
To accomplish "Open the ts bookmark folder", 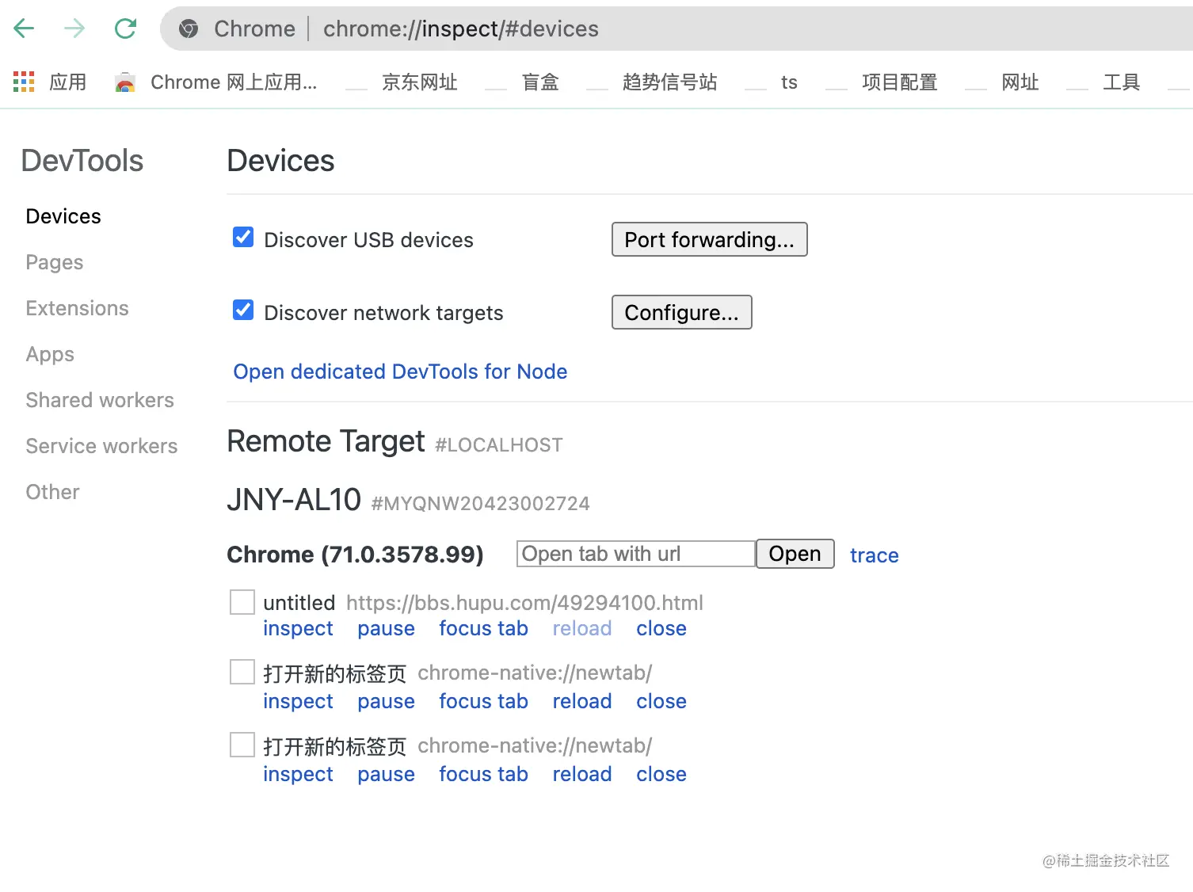I will tap(789, 82).
